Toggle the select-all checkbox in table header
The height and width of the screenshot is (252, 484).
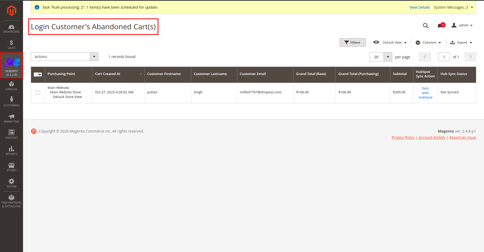click(36, 75)
